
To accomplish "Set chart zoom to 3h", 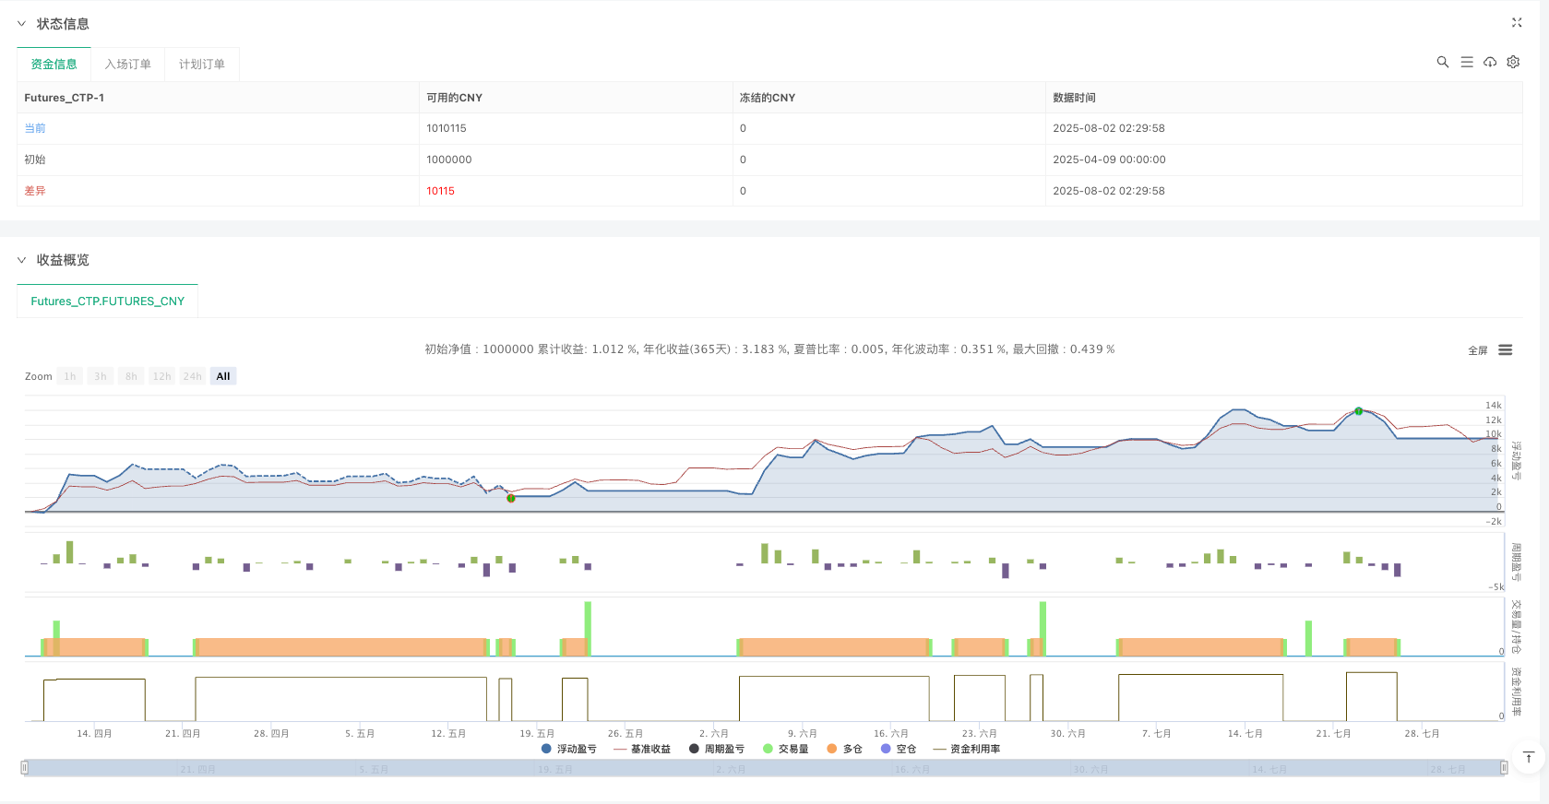I will coord(101,376).
